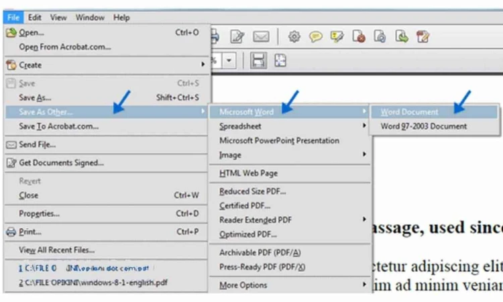Click the page with blue circle toolbar icon
This screenshot has width=503, height=302.
tap(380, 37)
